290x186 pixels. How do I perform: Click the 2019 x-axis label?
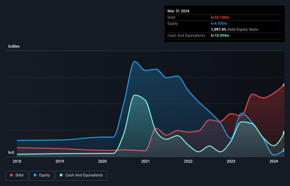coord(60,161)
